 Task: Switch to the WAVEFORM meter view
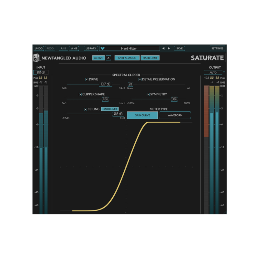[x=175, y=115]
